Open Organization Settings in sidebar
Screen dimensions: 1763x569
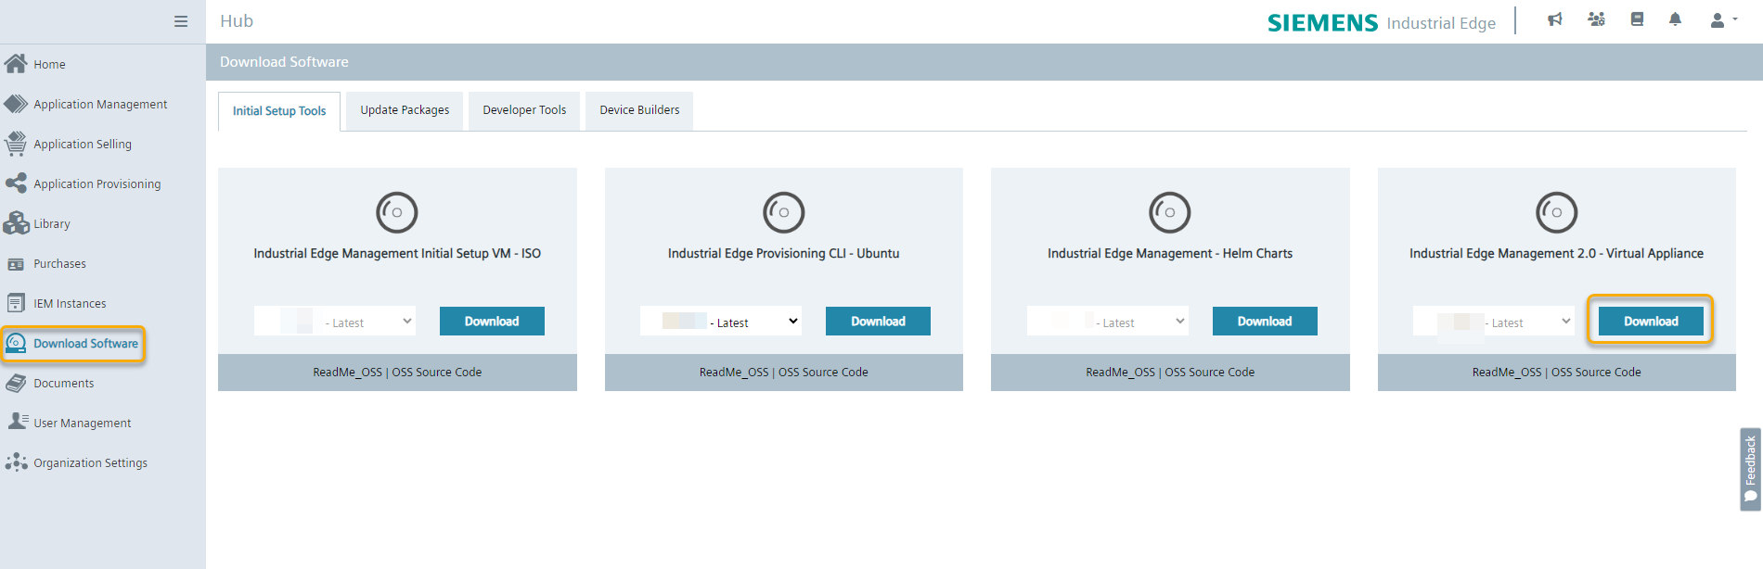[x=90, y=463]
